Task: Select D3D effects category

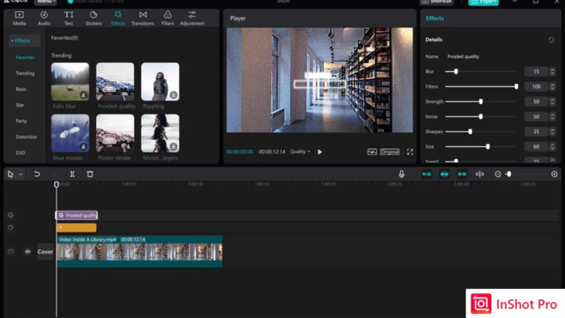Action: (20, 153)
